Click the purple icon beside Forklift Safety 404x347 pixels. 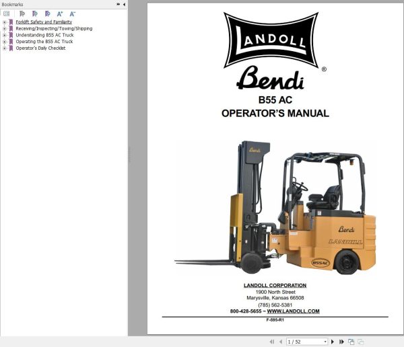coord(11,22)
